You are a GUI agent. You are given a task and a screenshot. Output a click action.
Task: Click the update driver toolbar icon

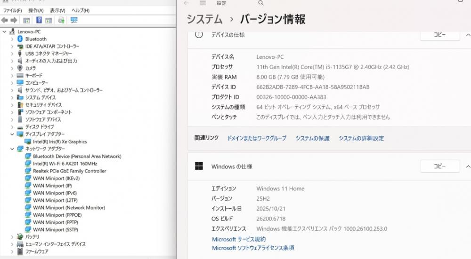61,20
